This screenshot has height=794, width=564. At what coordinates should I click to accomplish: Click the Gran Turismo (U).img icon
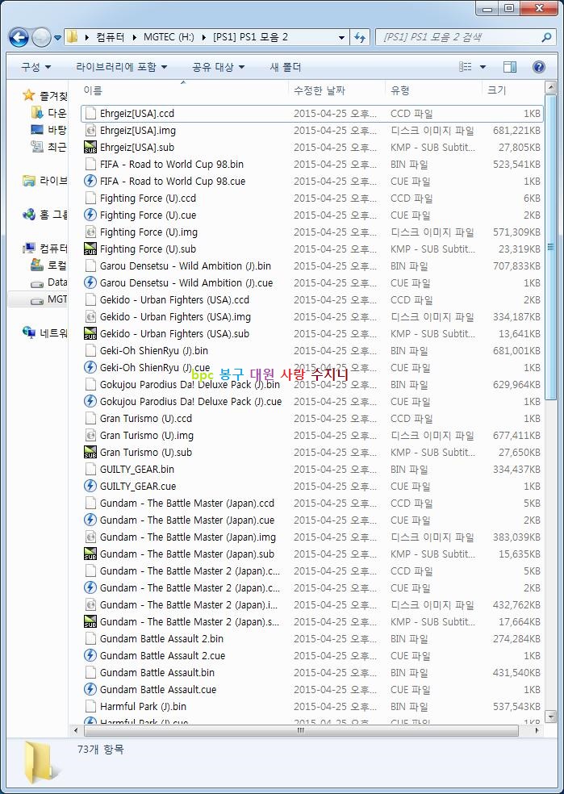[x=90, y=436]
